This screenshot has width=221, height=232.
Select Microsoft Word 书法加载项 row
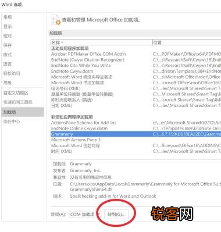click(136, 83)
